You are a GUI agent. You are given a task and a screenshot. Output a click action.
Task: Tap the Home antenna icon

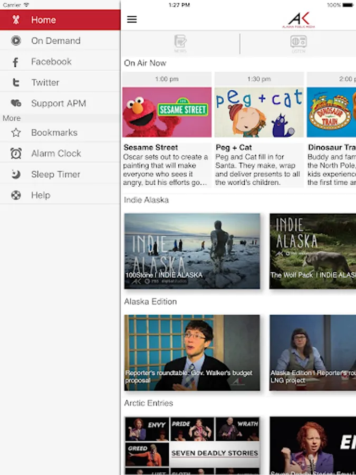[x=16, y=20]
